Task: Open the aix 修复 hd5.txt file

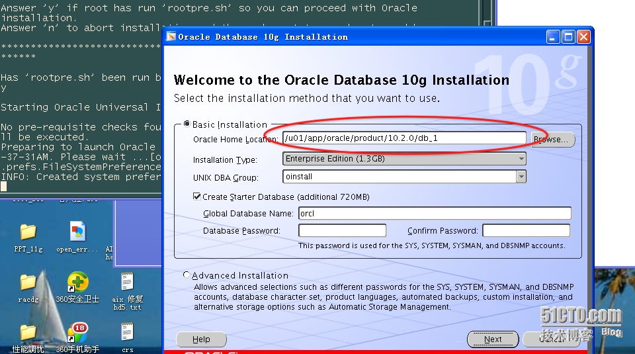Action: (x=127, y=281)
